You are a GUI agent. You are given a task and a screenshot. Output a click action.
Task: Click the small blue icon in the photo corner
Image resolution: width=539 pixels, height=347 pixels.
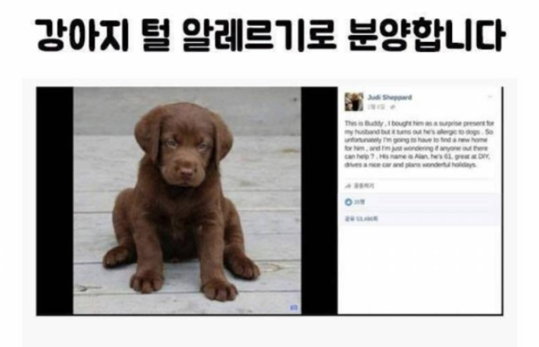click(294, 307)
